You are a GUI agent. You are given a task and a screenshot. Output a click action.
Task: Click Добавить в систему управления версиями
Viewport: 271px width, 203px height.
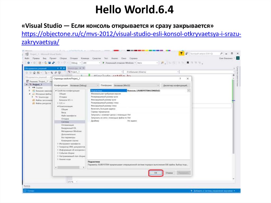point(213,191)
